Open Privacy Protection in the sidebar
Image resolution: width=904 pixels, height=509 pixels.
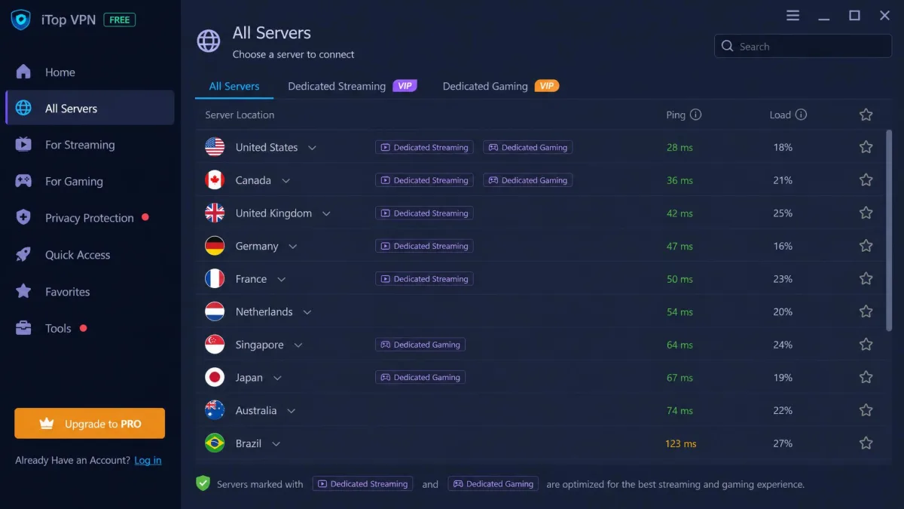click(90, 218)
